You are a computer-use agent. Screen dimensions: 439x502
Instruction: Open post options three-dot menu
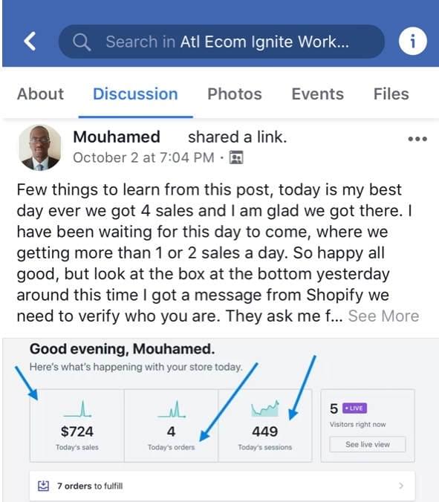coord(417,139)
